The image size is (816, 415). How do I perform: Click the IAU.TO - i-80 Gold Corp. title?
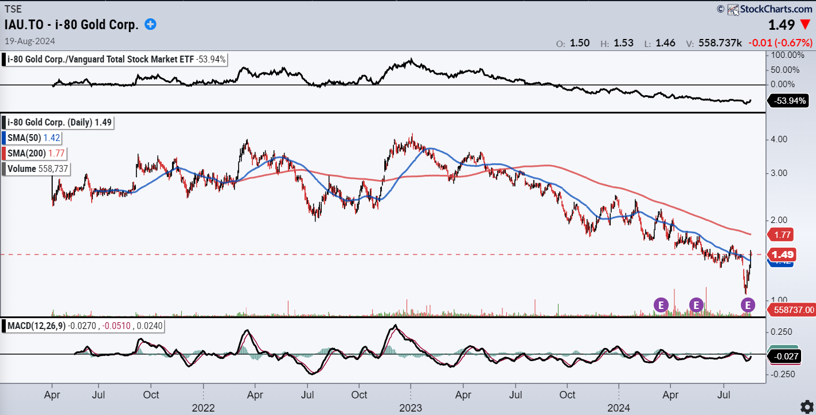click(x=72, y=25)
